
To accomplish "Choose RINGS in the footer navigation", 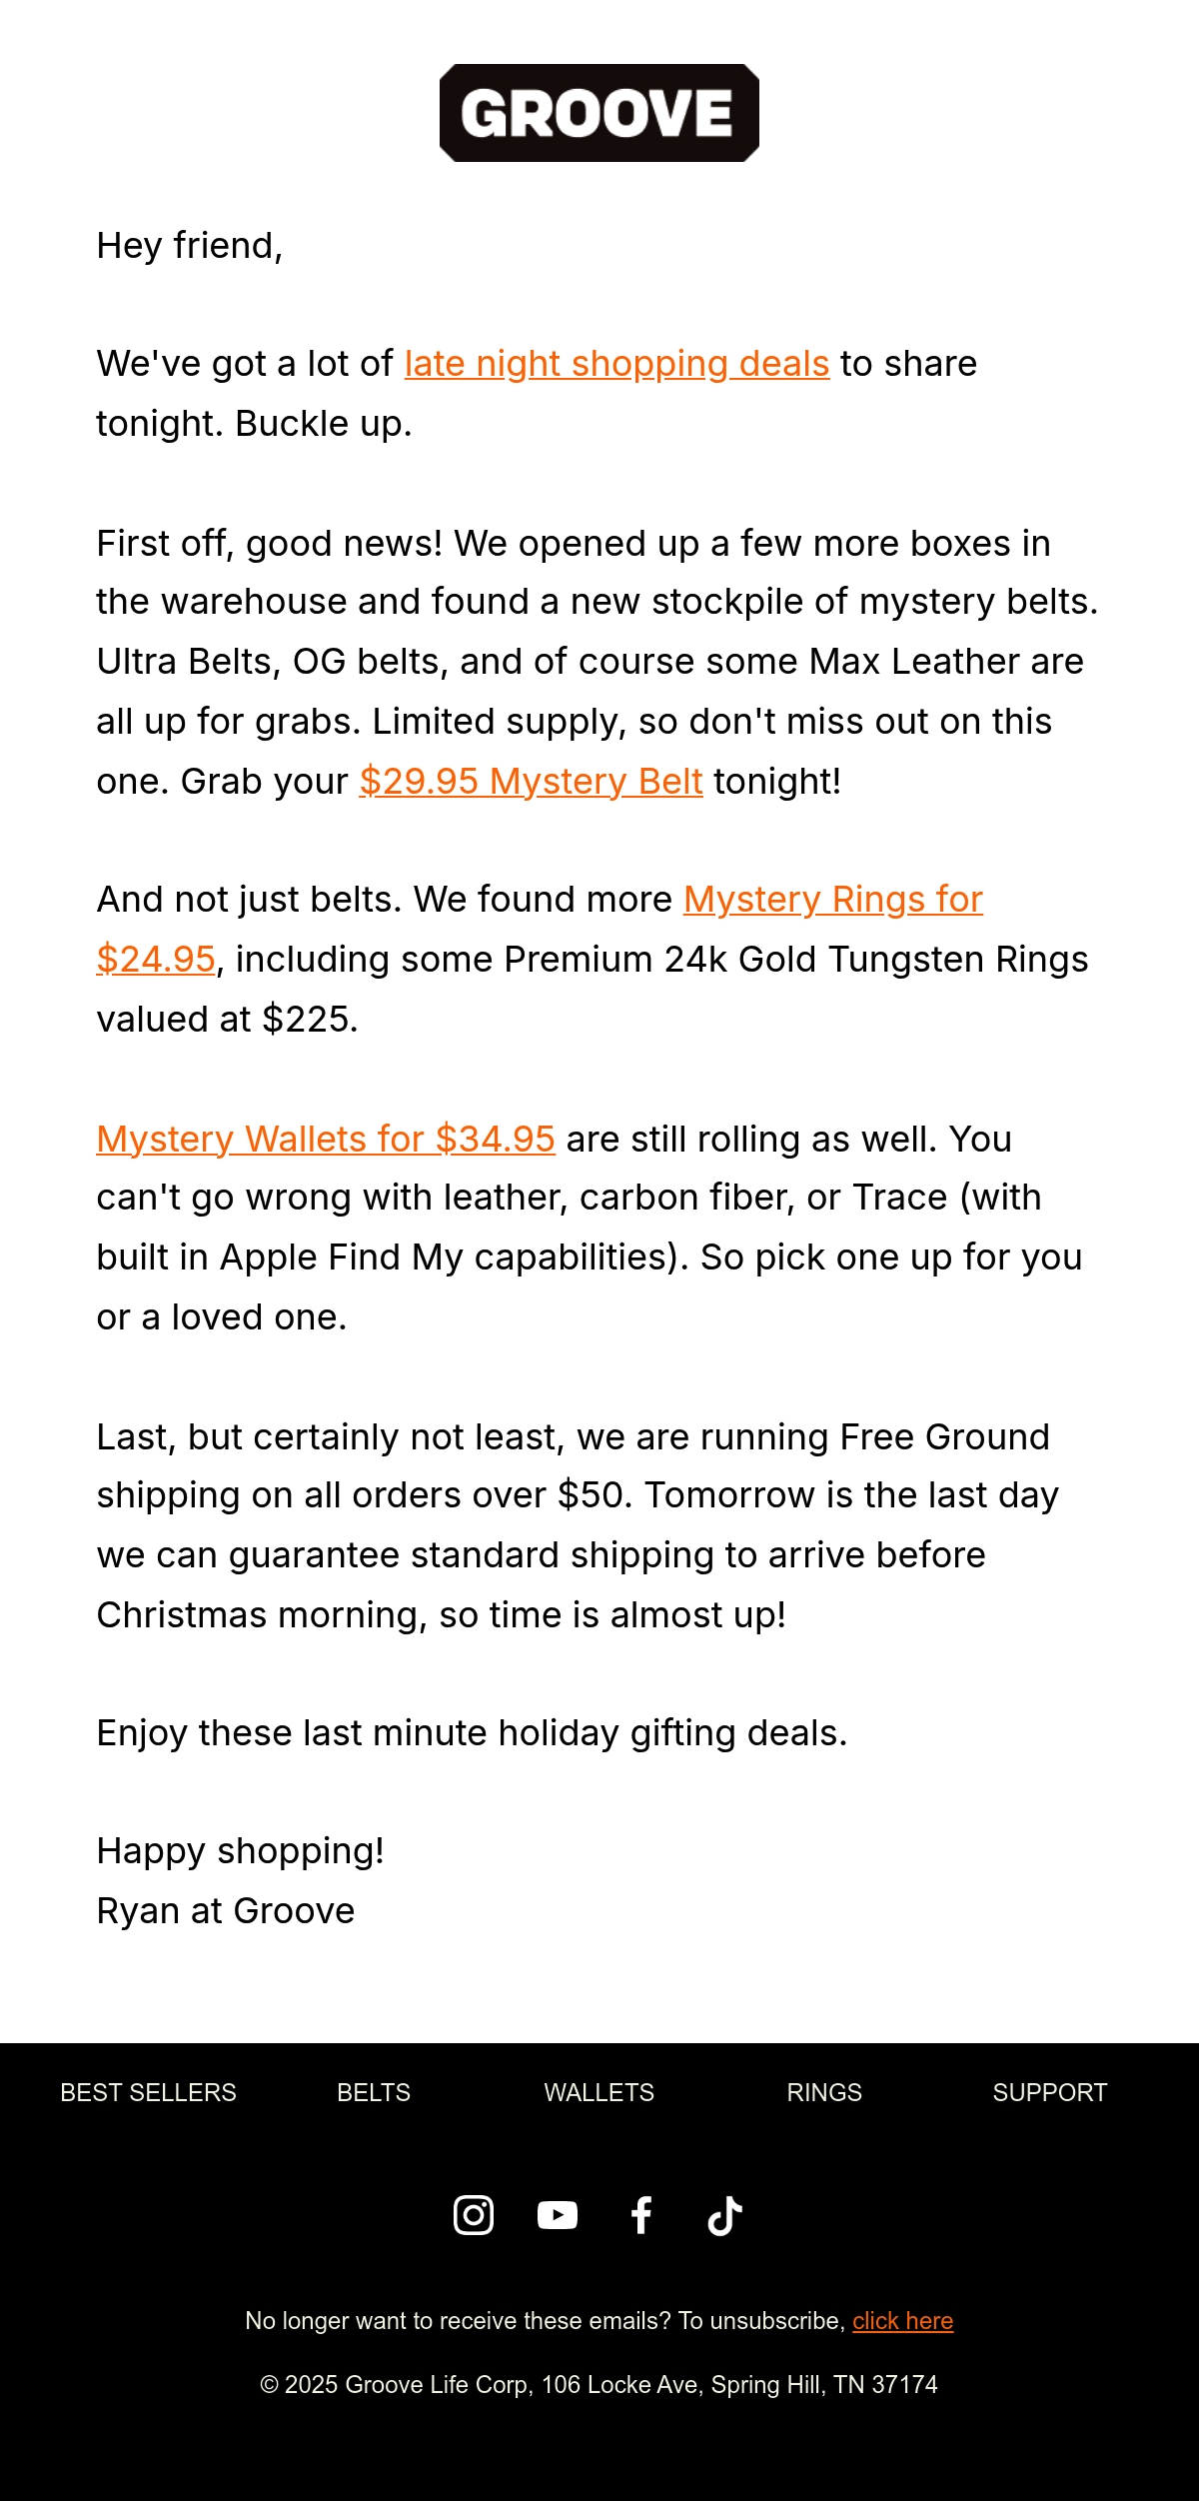I will [x=824, y=2092].
